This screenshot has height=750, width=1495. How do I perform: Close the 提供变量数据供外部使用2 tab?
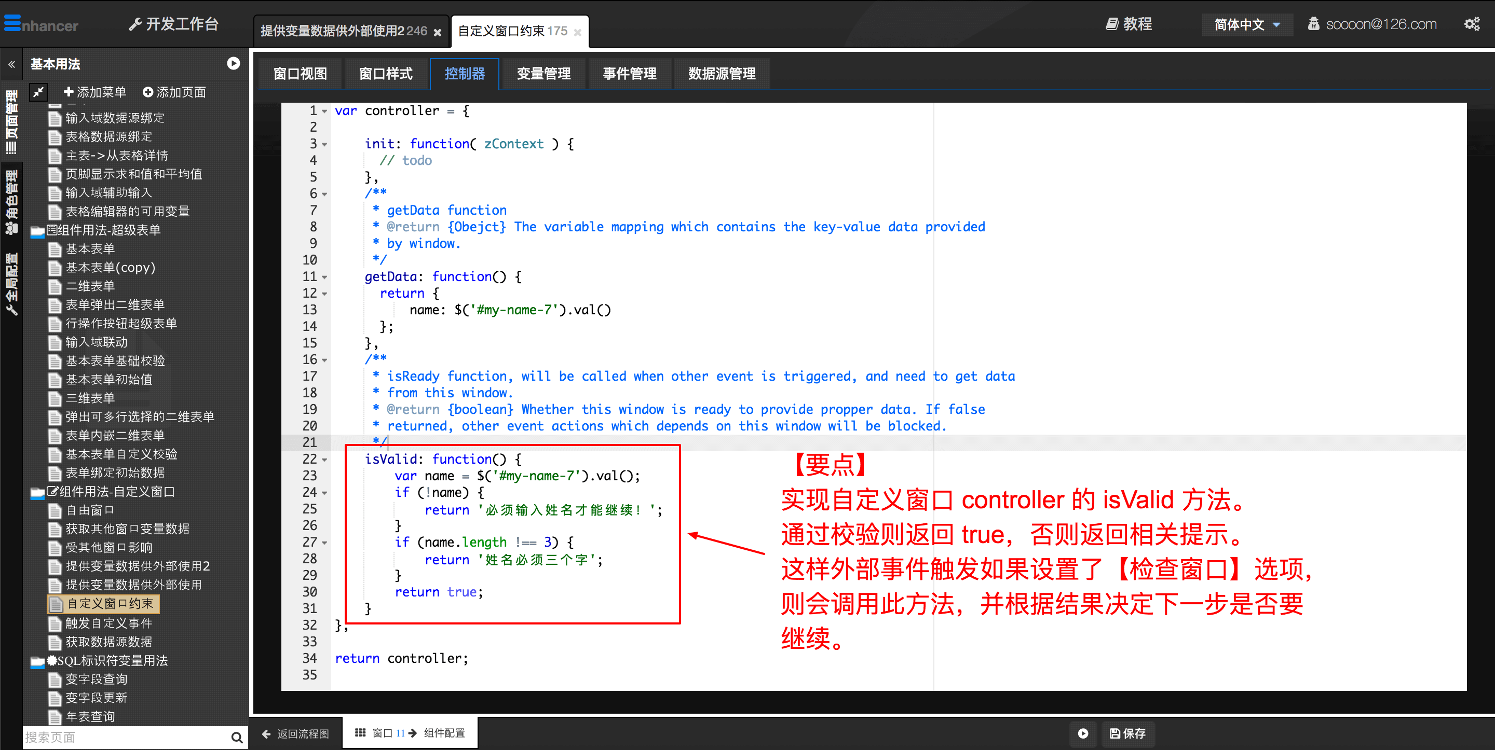coord(438,33)
